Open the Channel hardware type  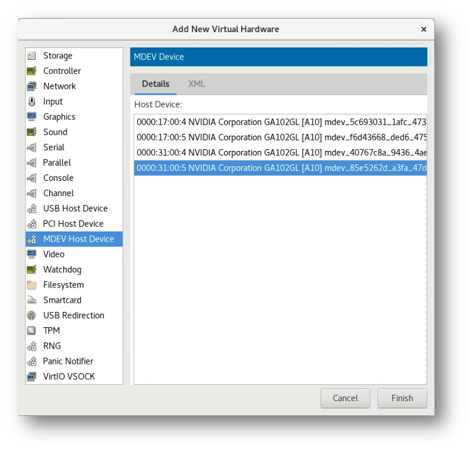click(x=74, y=193)
